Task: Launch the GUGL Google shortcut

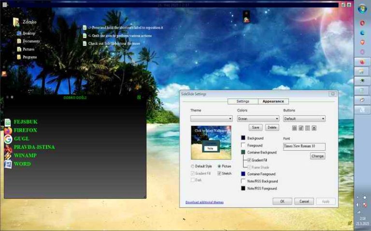Action: (x=8, y=139)
